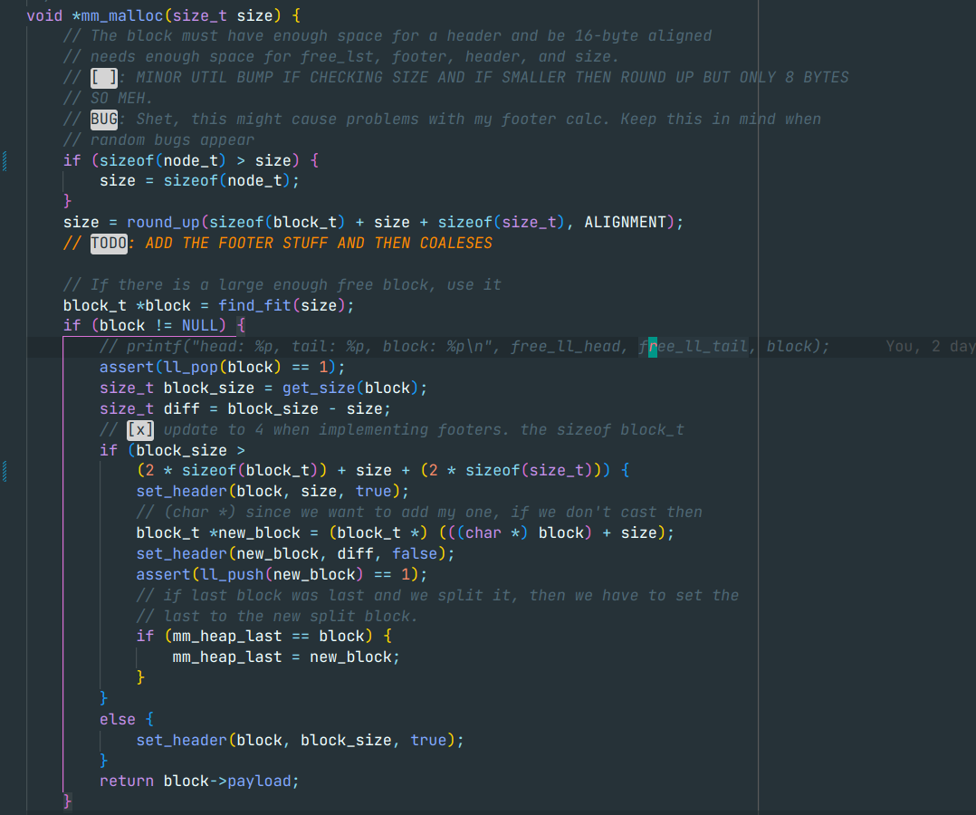Click the orange TODO tag badge
The height and width of the screenshot is (815, 976).
point(109,243)
